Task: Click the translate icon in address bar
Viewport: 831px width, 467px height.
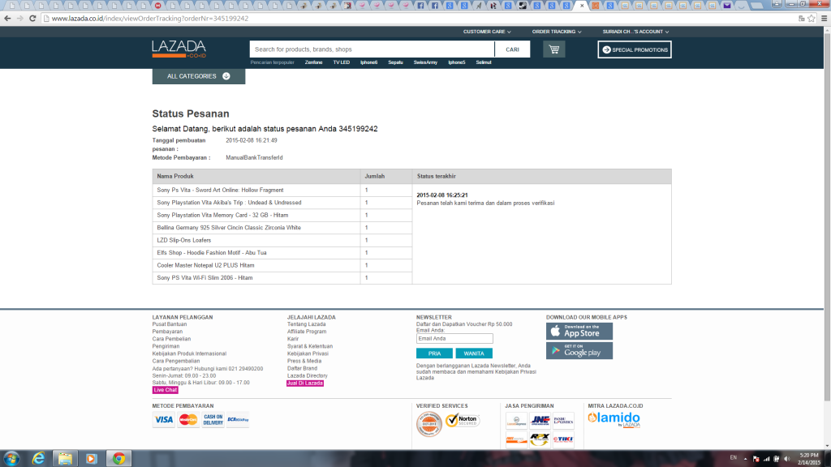Action: click(x=801, y=18)
